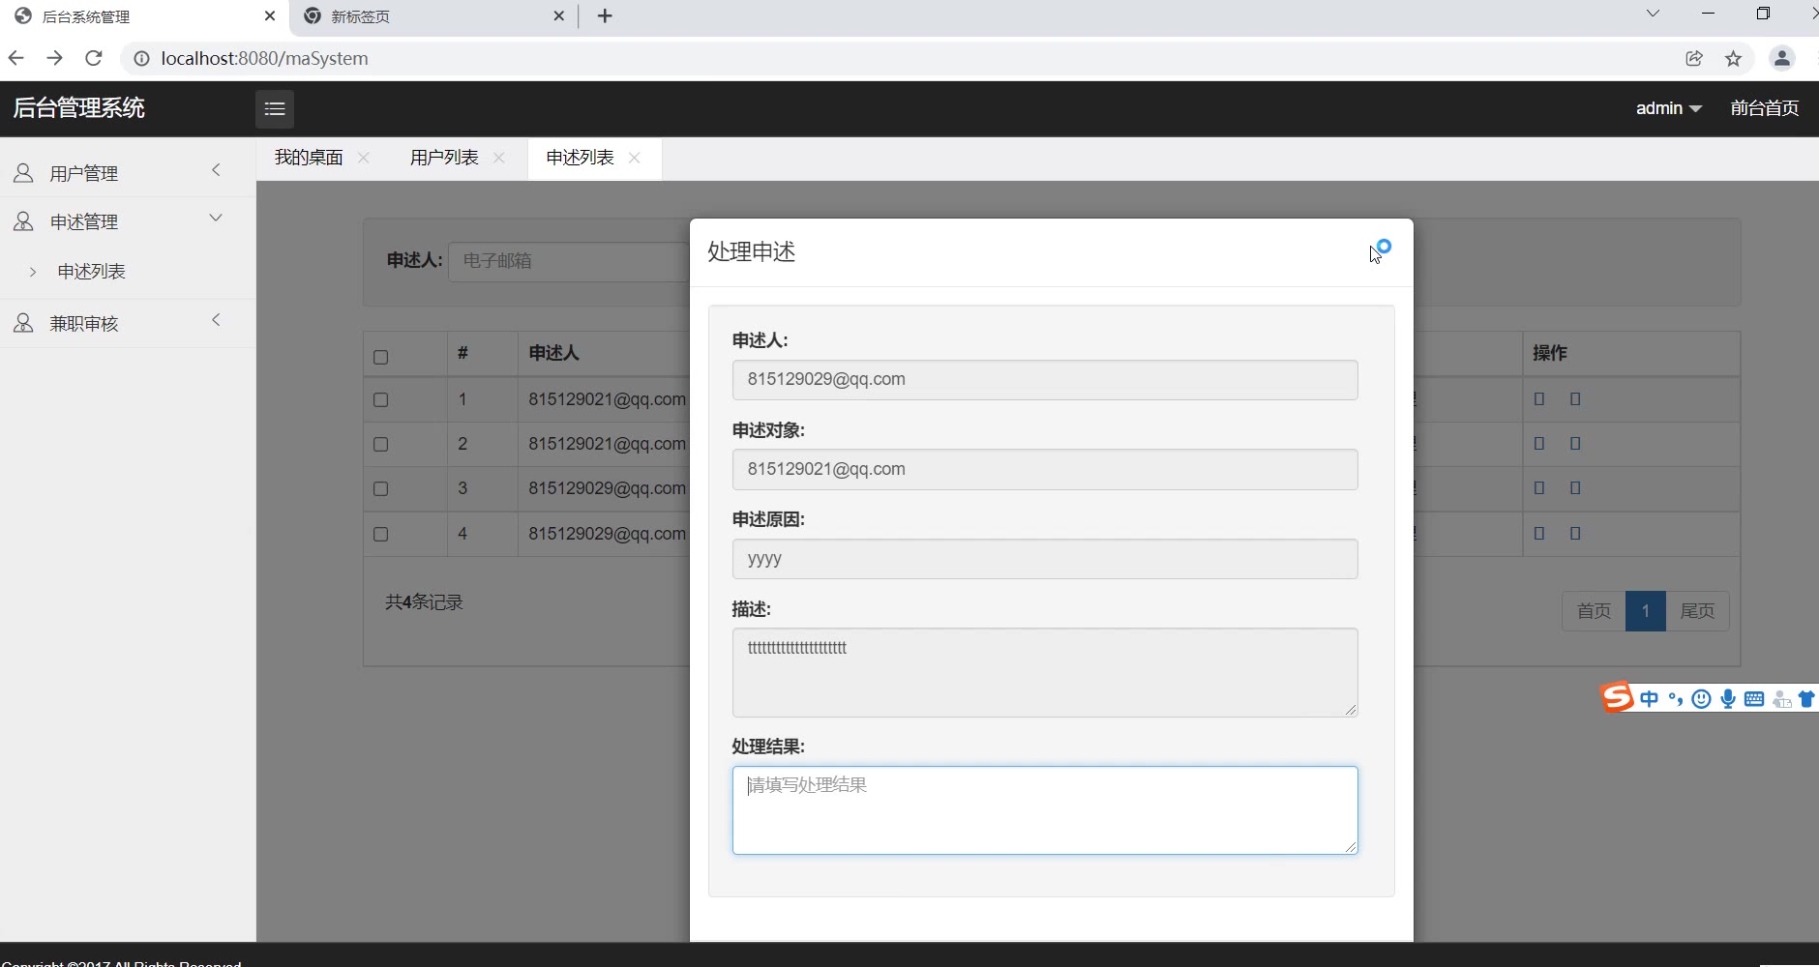Viewport: 1819px width, 967px height.
Task: Click second action icon in row 4
Action: (x=1575, y=533)
